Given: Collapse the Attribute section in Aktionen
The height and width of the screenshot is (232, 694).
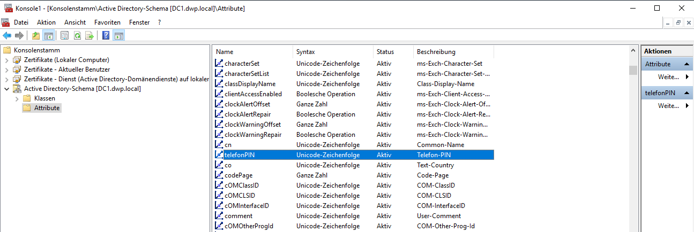Looking at the screenshot, I should pyautogui.click(x=685, y=64).
